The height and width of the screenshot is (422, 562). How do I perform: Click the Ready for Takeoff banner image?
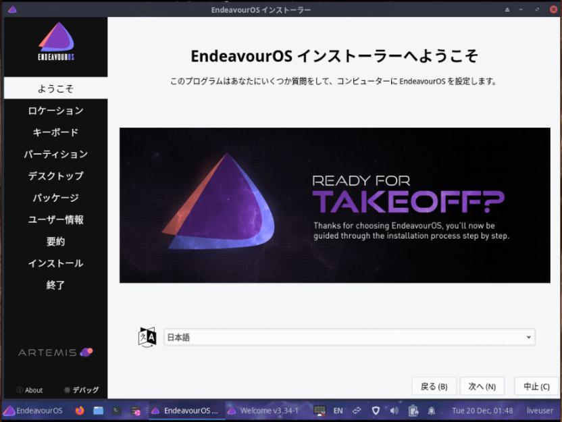click(x=335, y=205)
